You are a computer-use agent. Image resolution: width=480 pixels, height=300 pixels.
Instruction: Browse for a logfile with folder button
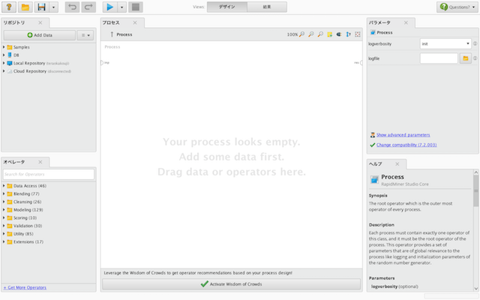pos(465,58)
